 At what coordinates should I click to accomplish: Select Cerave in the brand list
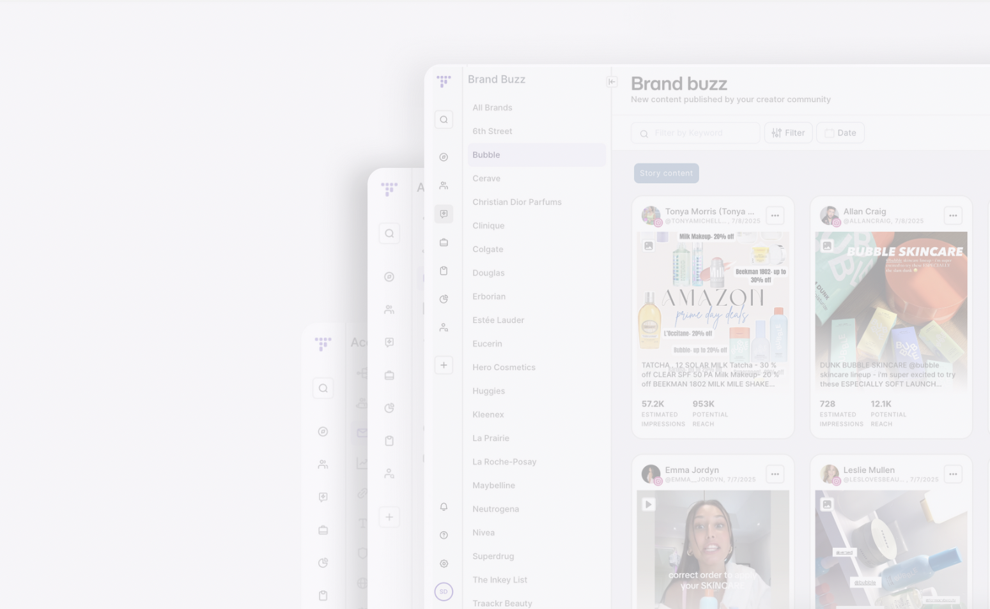click(486, 179)
